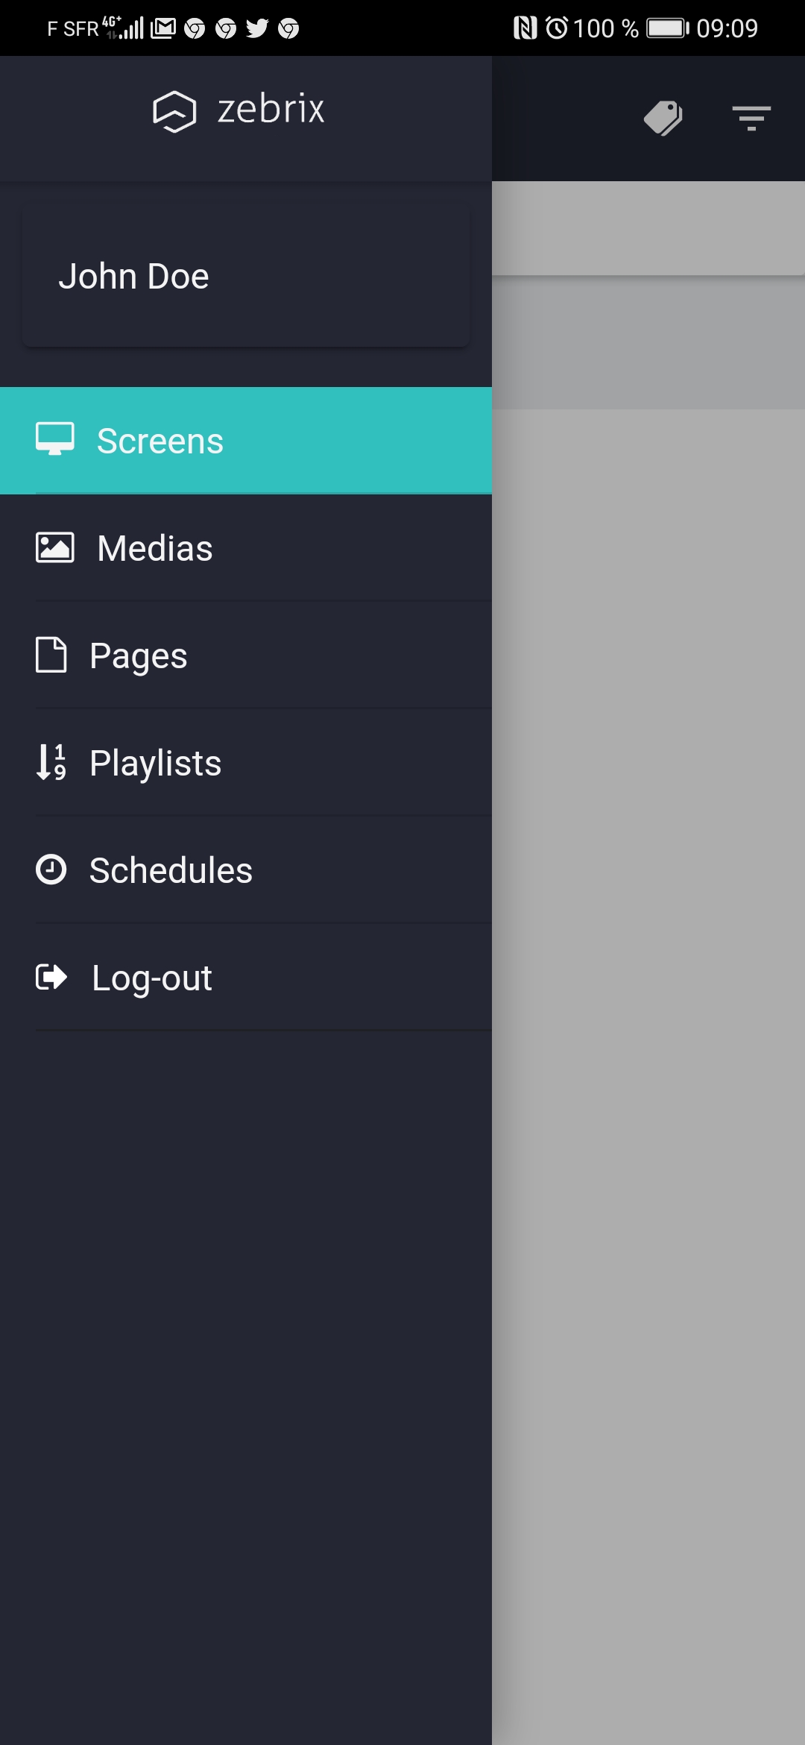Tap the zebrix brand name text
The height and width of the screenshot is (1745, 805).
pos(271,110)
